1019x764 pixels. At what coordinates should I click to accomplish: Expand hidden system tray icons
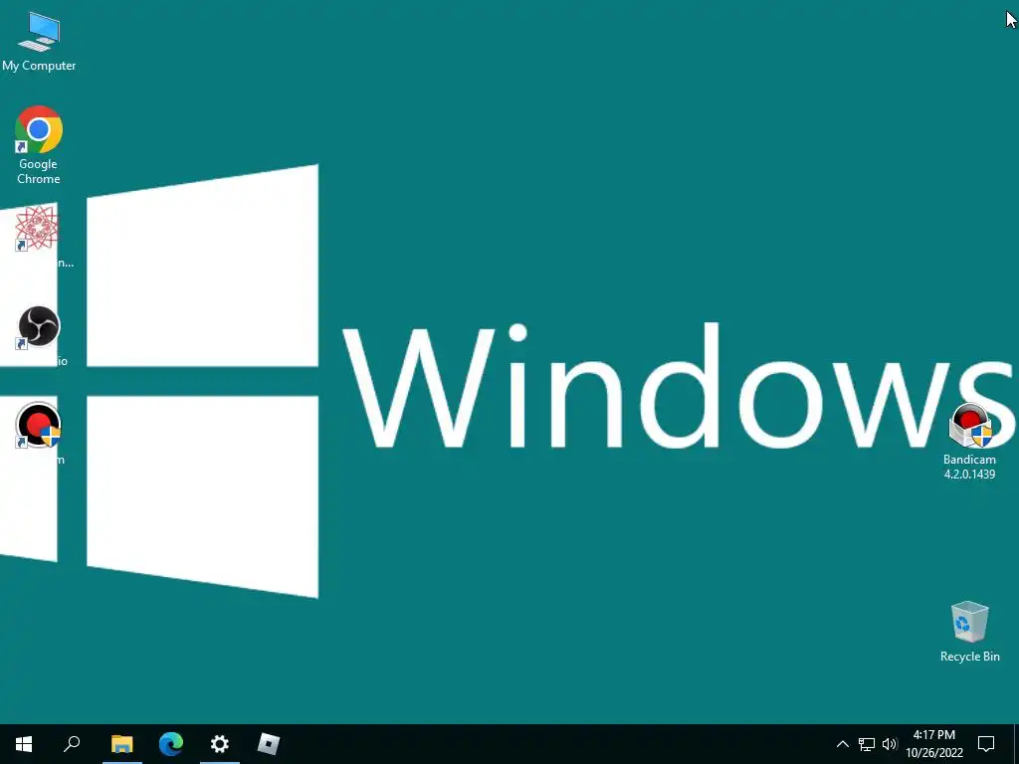click(x=842, y=744)
